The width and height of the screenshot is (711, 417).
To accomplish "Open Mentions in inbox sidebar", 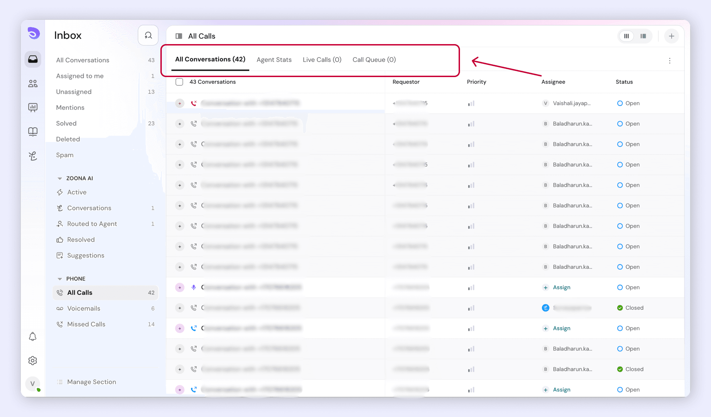I will click(x=105, y=108).
